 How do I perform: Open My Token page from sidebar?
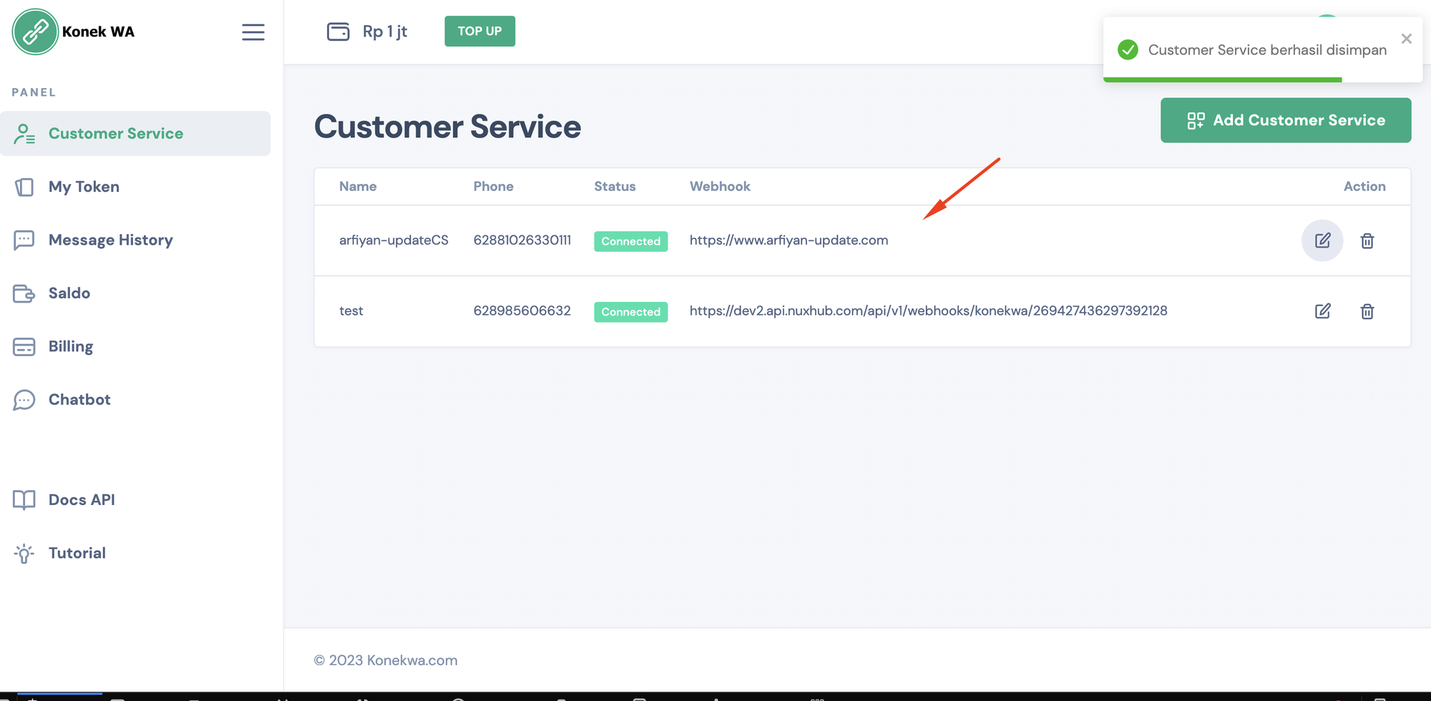tap(84, 187)
